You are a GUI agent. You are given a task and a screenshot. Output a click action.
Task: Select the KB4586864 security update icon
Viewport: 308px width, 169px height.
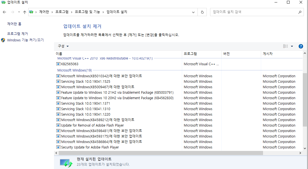[58, 142]
